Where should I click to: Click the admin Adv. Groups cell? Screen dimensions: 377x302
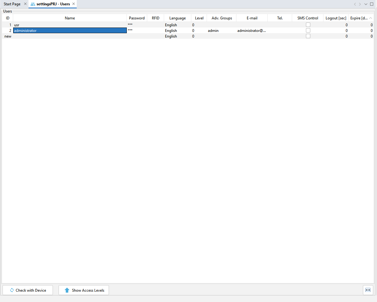(x=222, y=30)
